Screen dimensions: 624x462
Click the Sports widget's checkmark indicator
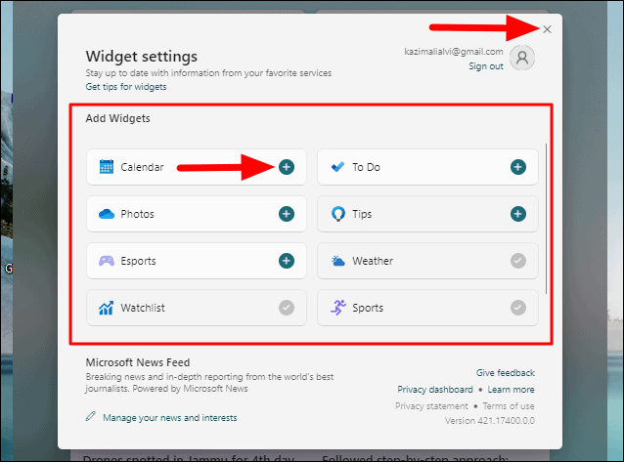518,308
